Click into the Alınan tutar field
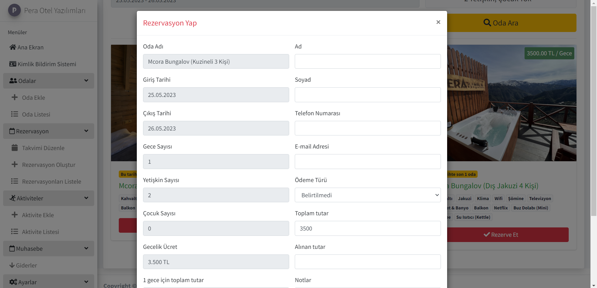The width and height of the screenshot is (597, 288). pyautogui.click(x=368, y=262)
